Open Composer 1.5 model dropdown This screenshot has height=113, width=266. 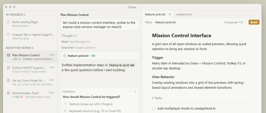coord(235,22)
